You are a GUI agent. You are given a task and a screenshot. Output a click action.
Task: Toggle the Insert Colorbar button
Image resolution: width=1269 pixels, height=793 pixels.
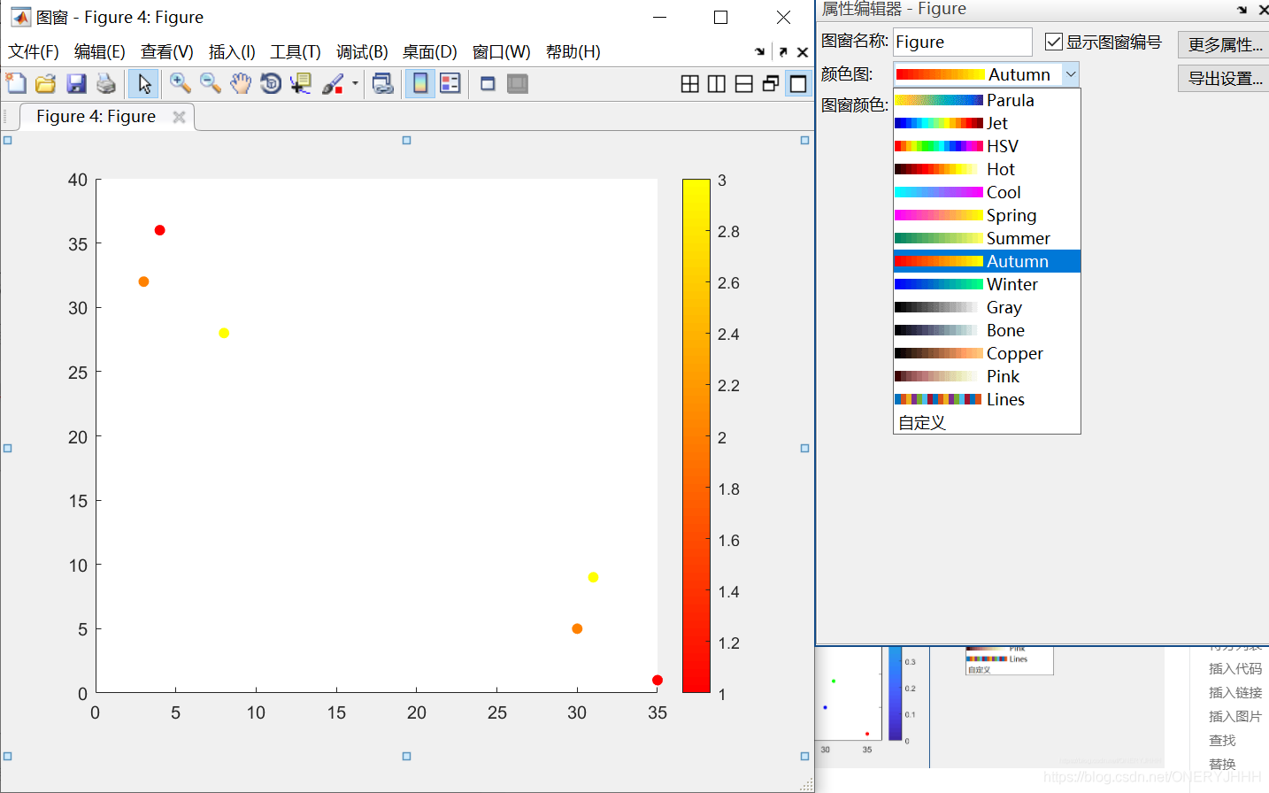[x=420, y=84]
